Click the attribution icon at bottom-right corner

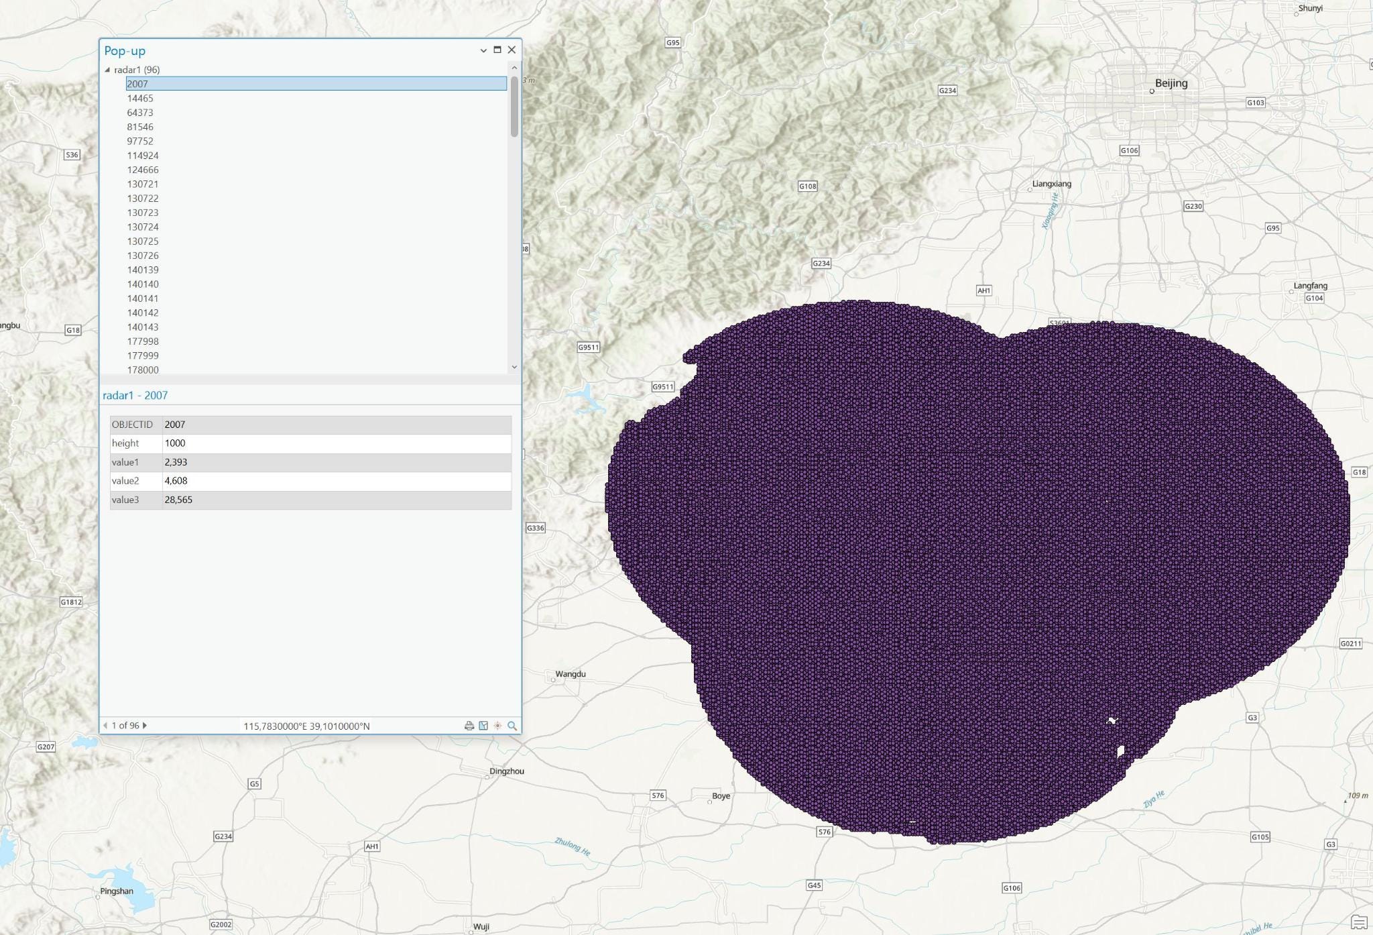[1358, 922]
